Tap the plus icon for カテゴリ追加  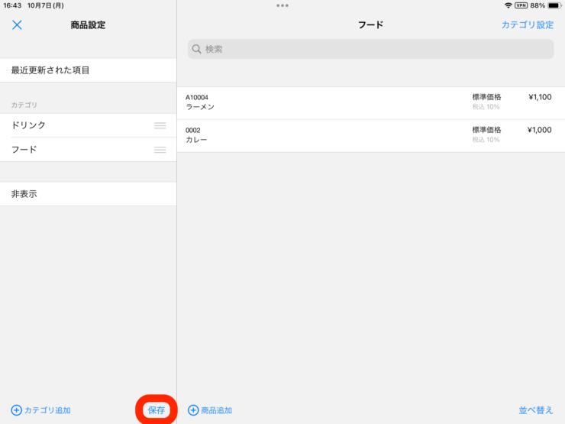point(16,410)
